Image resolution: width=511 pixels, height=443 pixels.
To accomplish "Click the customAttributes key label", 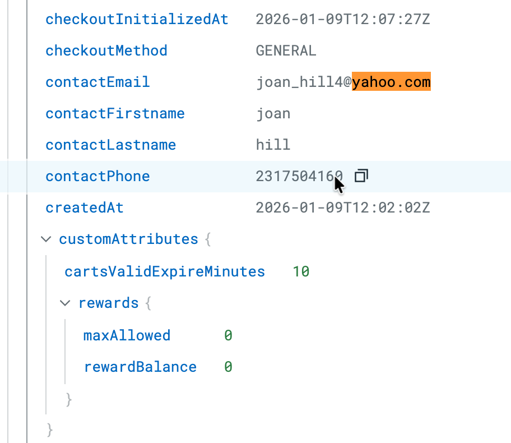I will point(128,239).
